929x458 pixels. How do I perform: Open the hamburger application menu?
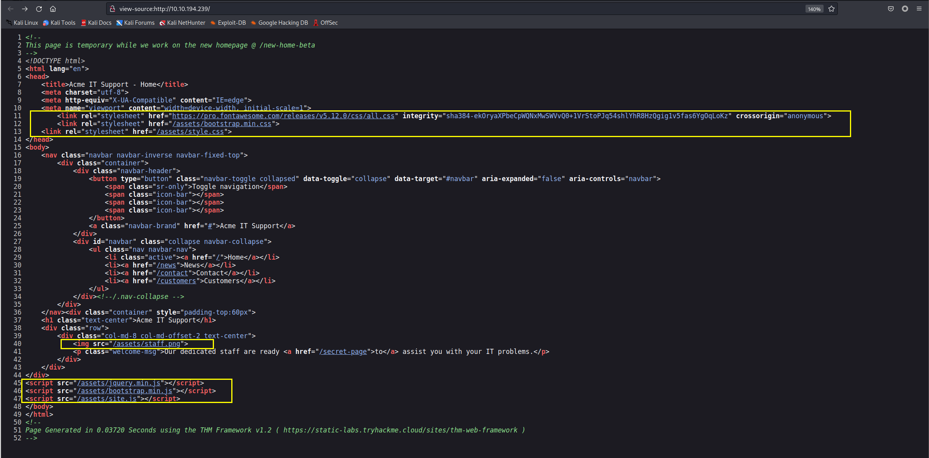point(919,9)
